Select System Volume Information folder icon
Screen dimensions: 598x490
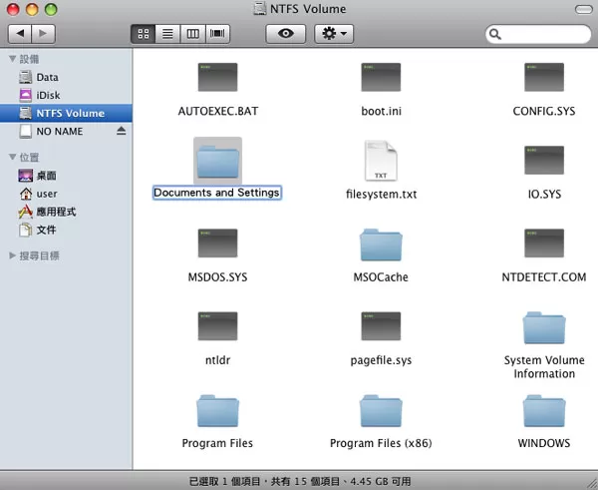click(x=544, y=328)
